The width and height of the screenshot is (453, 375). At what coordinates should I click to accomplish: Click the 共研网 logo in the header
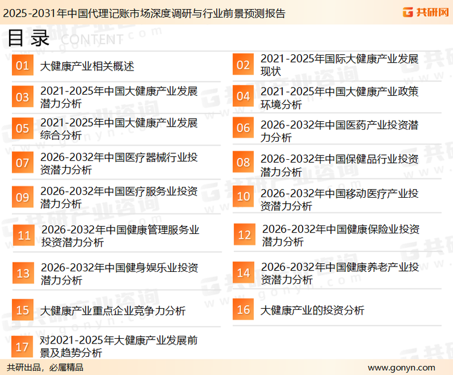pos(426,12)
